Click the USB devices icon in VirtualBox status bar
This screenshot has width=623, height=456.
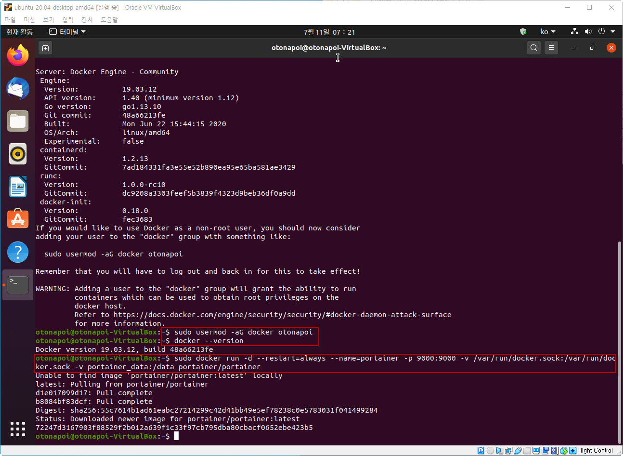click(518, 450)
